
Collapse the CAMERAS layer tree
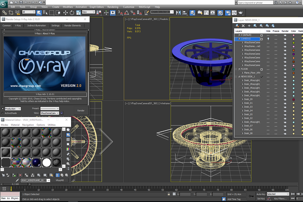click(x=236, y=39)
